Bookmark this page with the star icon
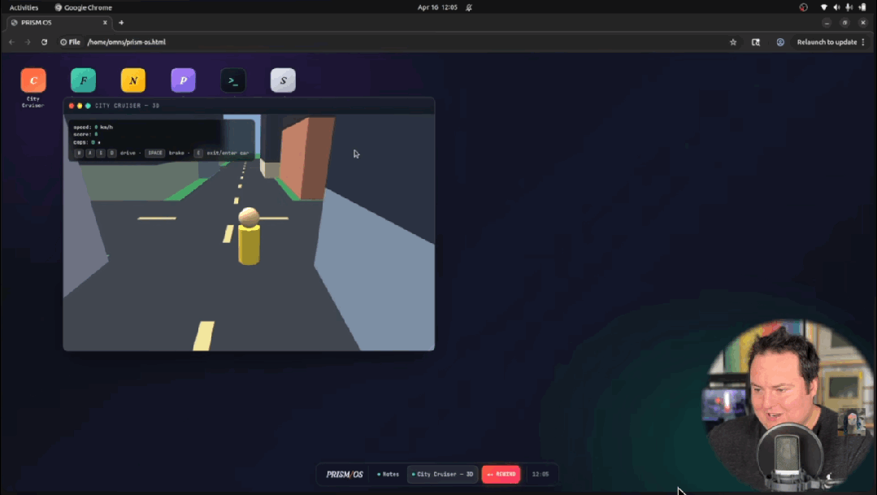 [x=733, y=42]
